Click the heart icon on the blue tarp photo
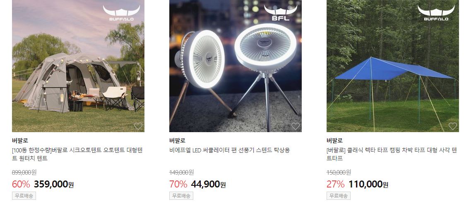The height and width of the screenshot is (204, 464). coord(453,126)
